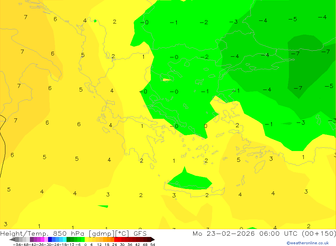Click the legend scale label '54'
336x246 pixels.
pos(153,245)
